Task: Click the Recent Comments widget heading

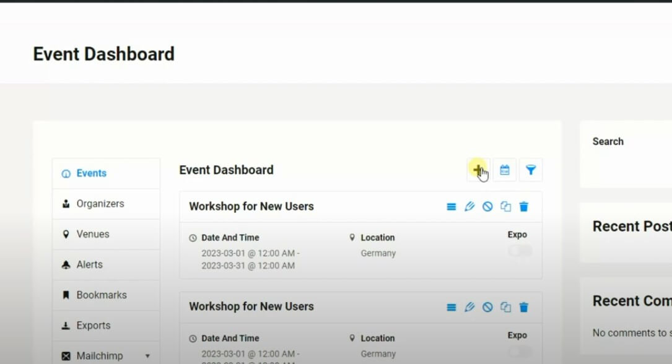Action: [x=632, y=301]
